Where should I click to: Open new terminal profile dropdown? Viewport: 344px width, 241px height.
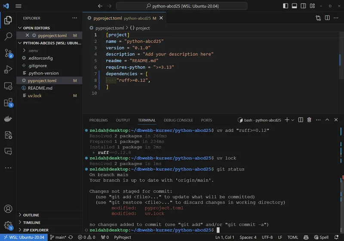tap(292, 120)
